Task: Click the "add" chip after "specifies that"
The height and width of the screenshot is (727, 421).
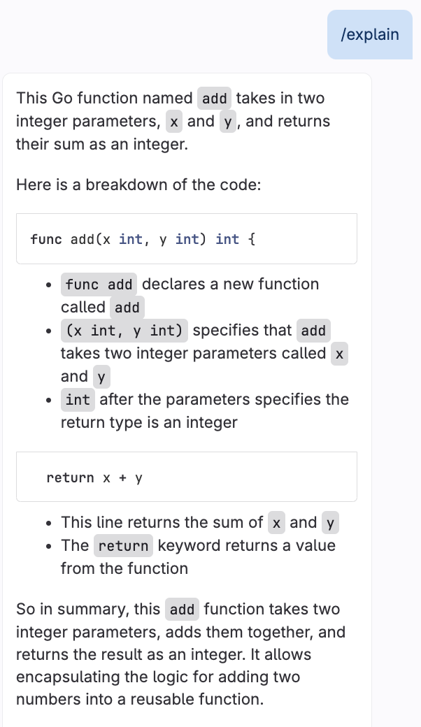Action: 313,331
